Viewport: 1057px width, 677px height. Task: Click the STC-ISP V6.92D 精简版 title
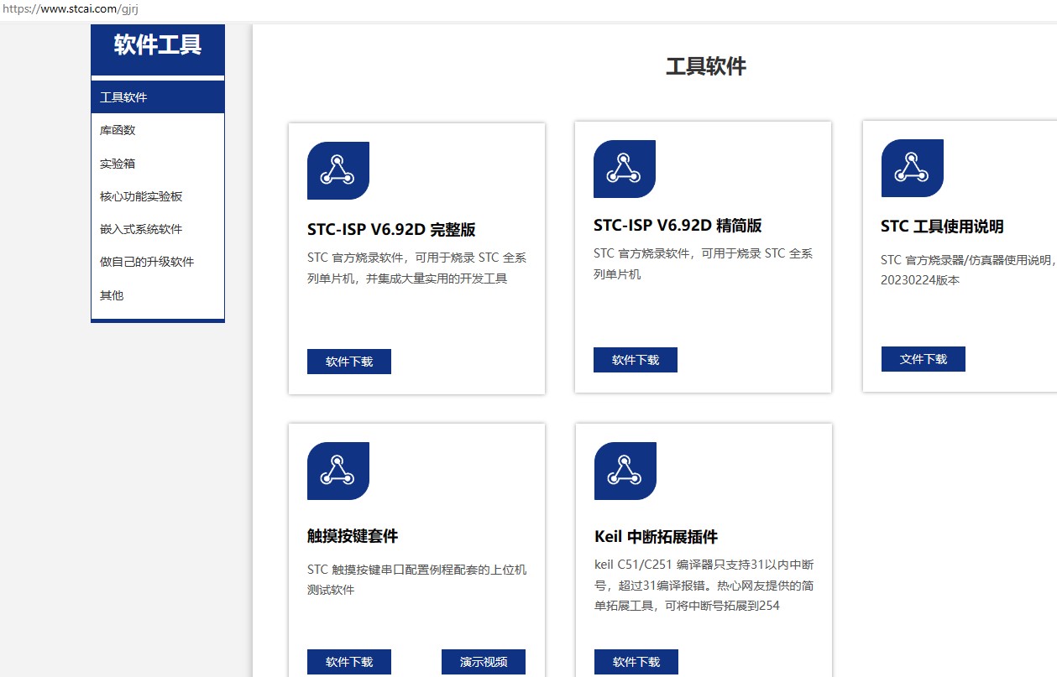pyautogui.click(x=678, y=226)
